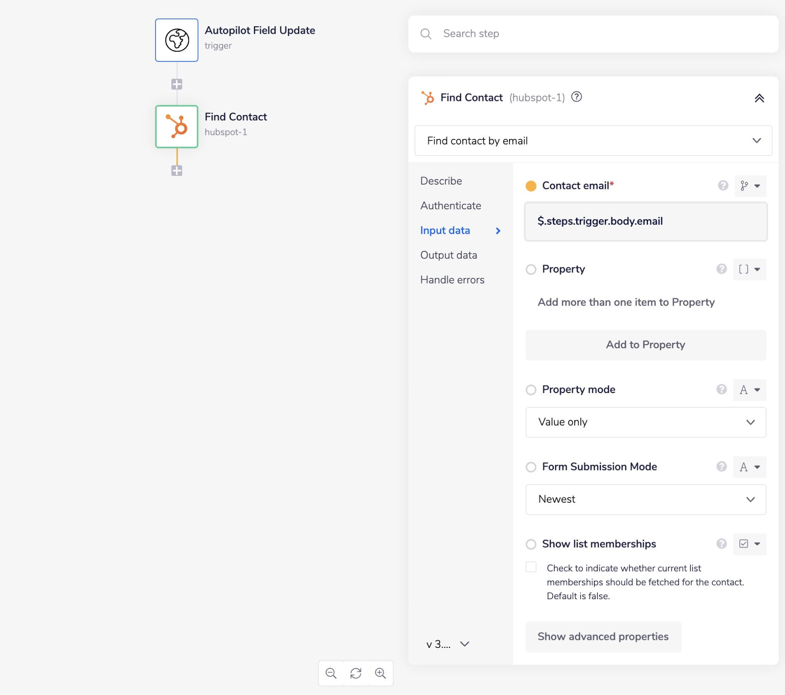The width and height of the screenshot is (785, 695).
Task: Add a step after Find Contact with plus
Action: [x=177, y=170]
